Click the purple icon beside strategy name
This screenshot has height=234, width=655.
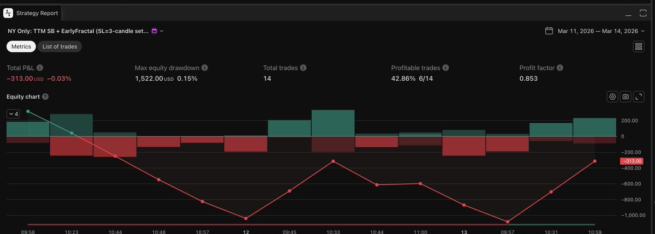coord(154,31)
